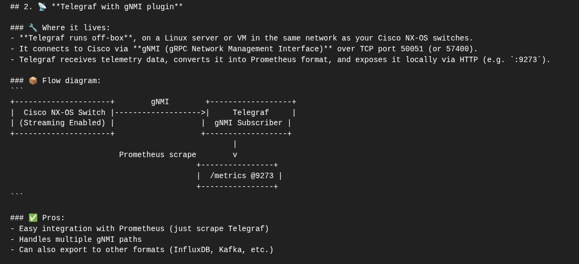
Task: Click the "Handles multiple gNMI paths" bullet
Action: pos(80,240)
